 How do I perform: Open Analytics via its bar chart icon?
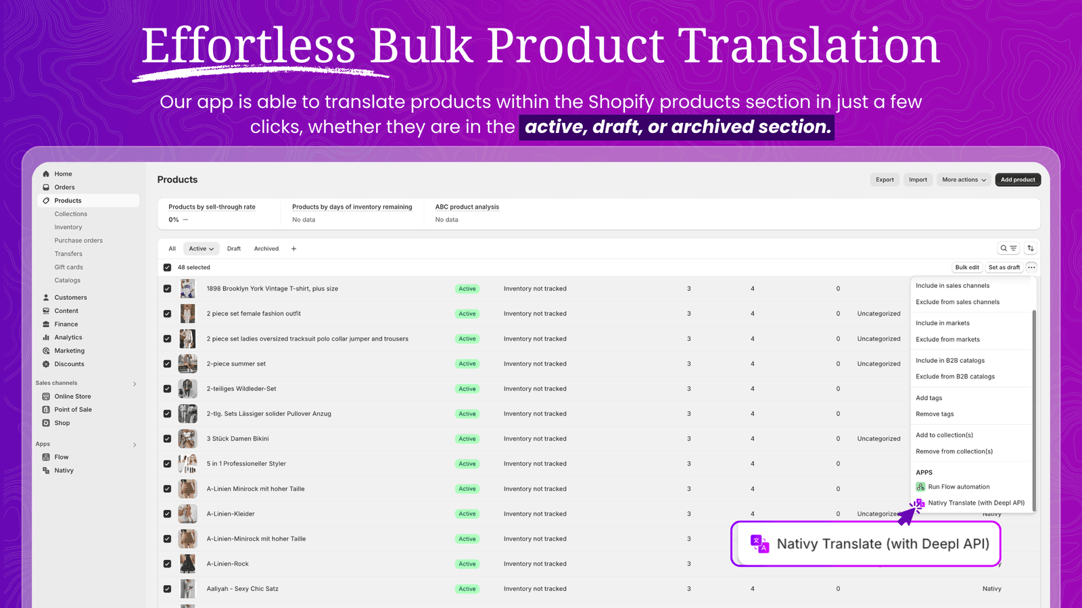46,338
